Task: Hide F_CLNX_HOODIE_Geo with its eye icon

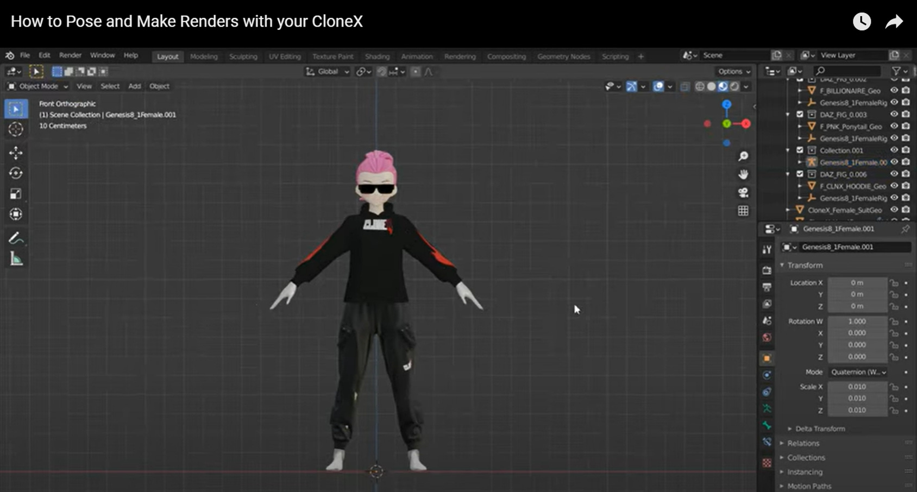Action: (x=894, y=186)
